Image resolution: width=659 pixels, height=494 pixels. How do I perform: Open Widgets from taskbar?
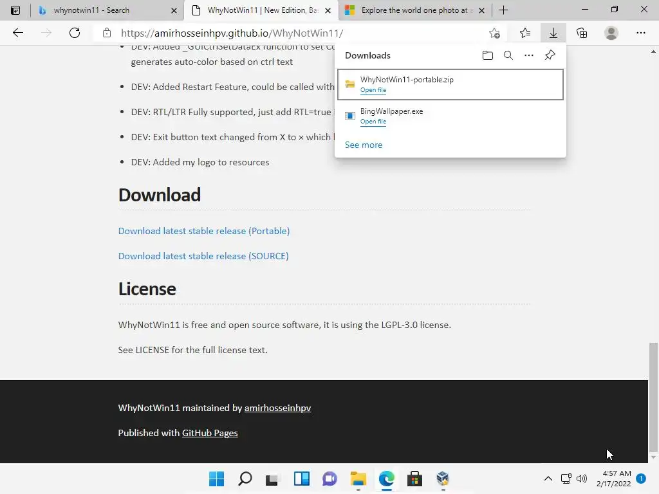(302, 479)
